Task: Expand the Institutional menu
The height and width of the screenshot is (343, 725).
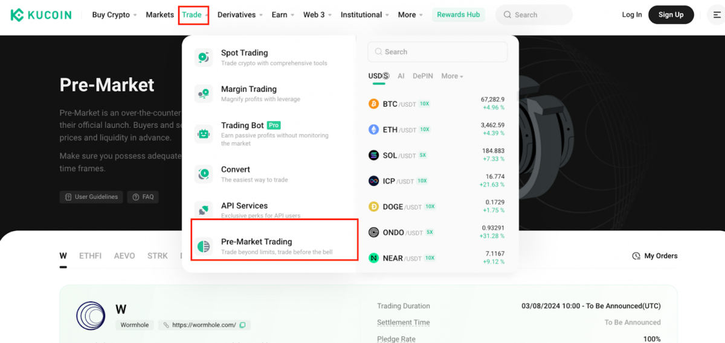Action: [365, 14]
